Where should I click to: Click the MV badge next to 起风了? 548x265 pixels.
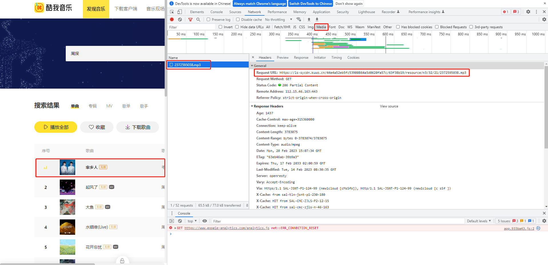pyautogui.click(x=111, y=187)
